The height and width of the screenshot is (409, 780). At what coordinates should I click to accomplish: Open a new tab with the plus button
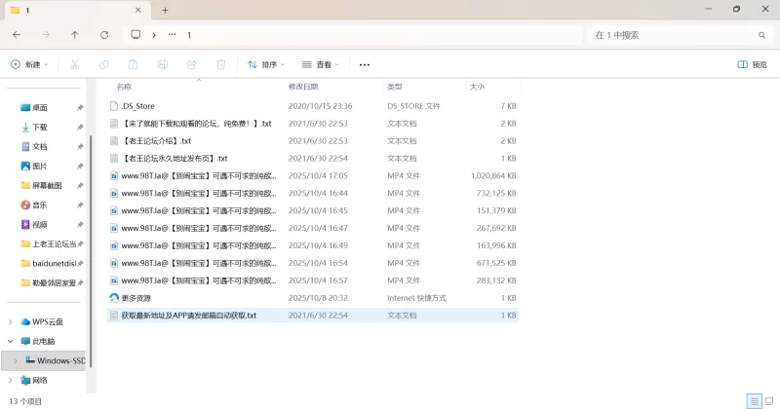165,10
